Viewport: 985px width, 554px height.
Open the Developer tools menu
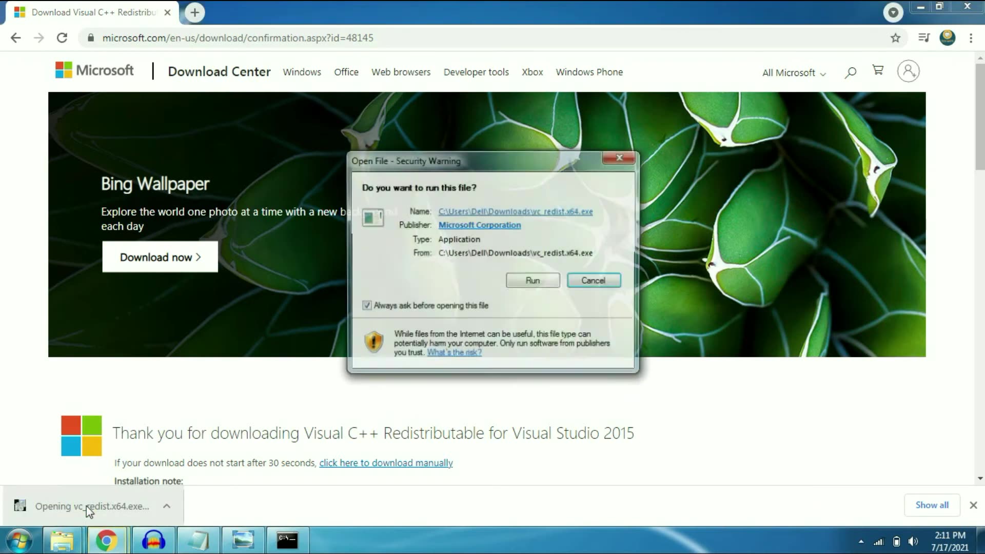476,72
